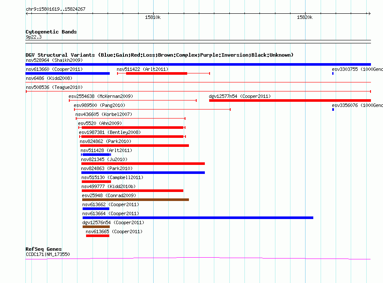Click red bar under nsv613665
Image resolution: width=383 pixels, height=283 pixels.
coord(98,236)
